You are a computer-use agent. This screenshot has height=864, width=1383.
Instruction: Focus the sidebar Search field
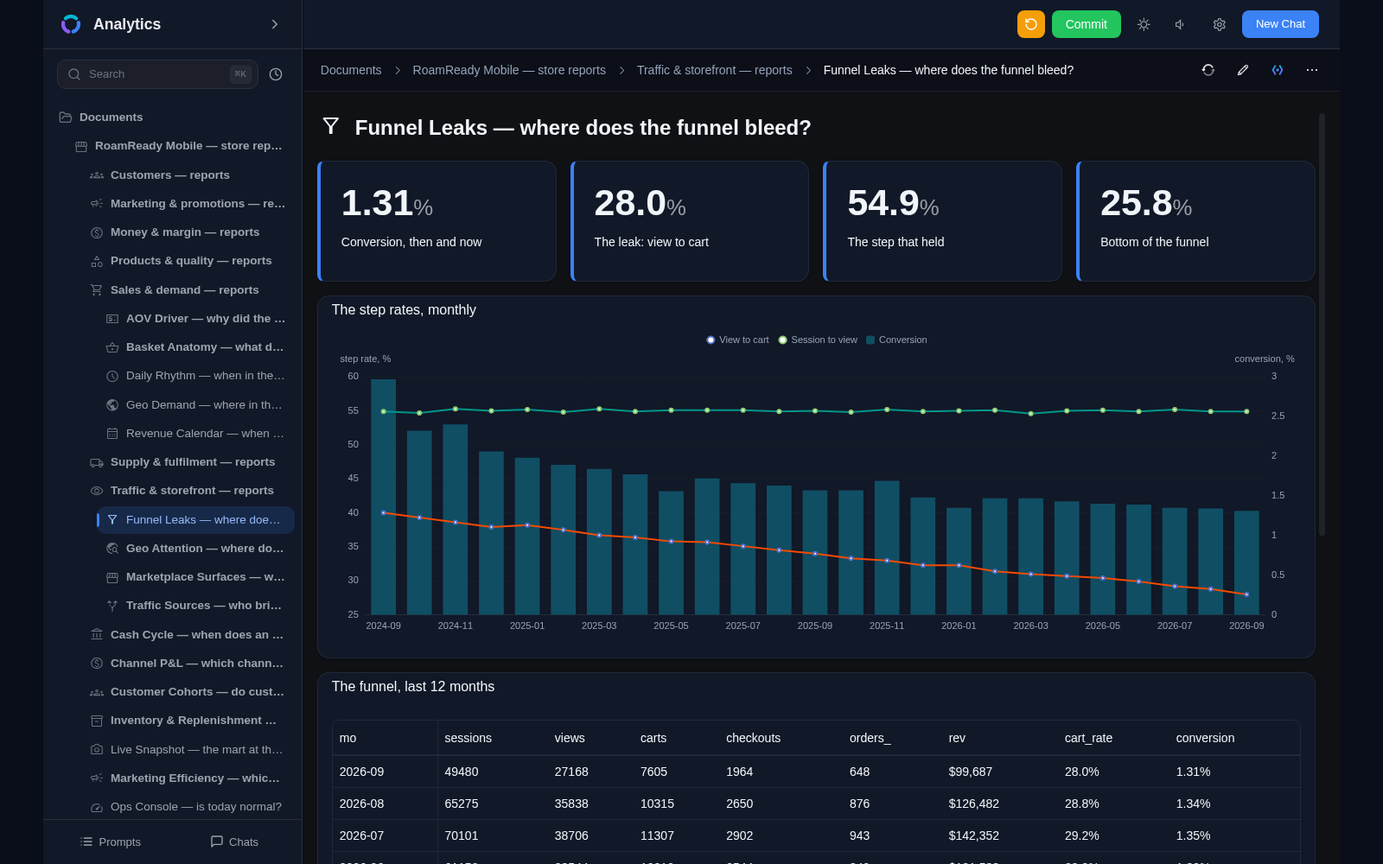(x=157, y=74)
